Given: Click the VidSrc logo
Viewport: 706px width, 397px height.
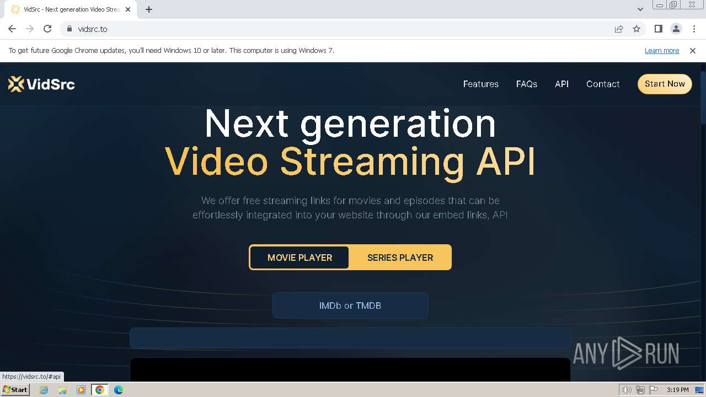Looking at the screenshot, I should (41, 84).
